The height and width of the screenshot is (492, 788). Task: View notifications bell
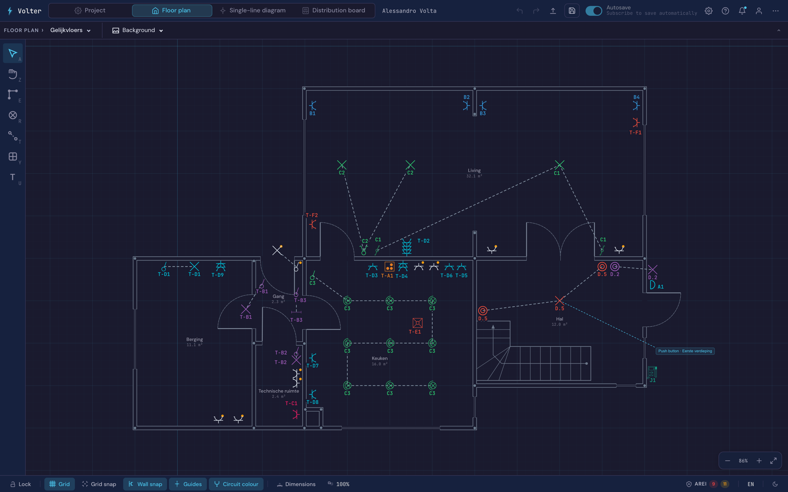[742, 11]
